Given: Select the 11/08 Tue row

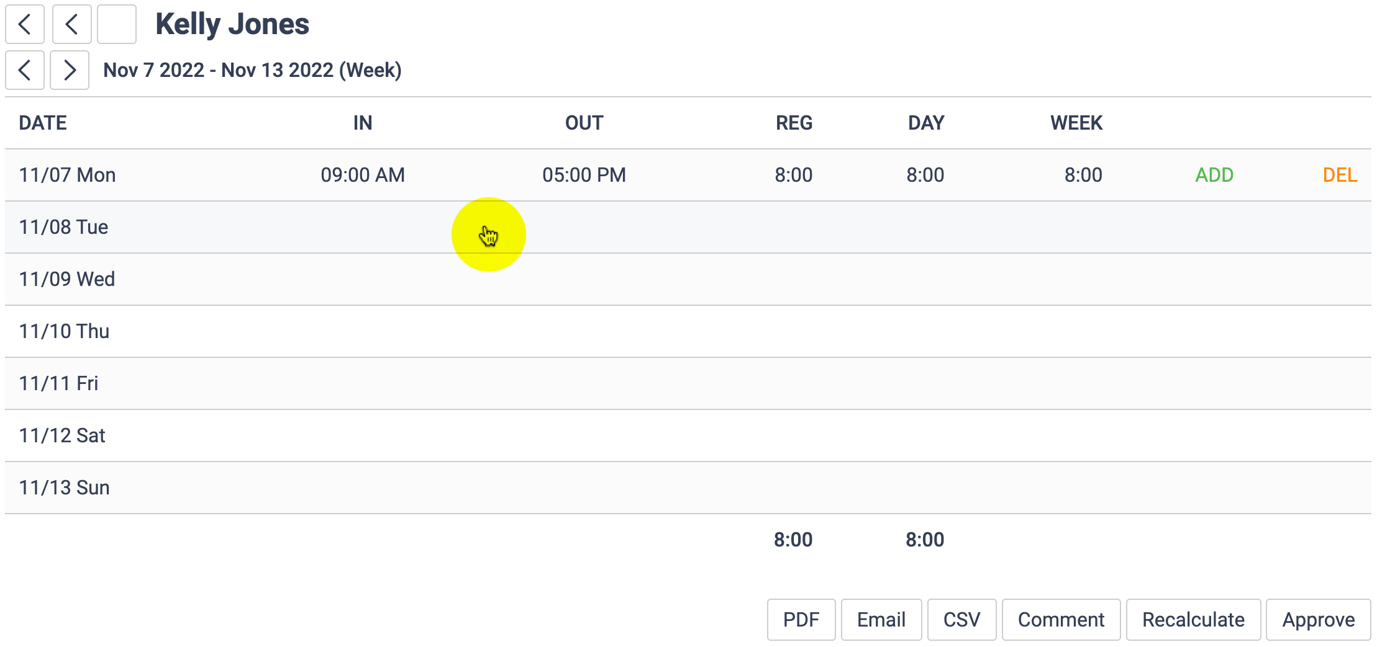Looking at the screenshot, I should click(64, 227).
